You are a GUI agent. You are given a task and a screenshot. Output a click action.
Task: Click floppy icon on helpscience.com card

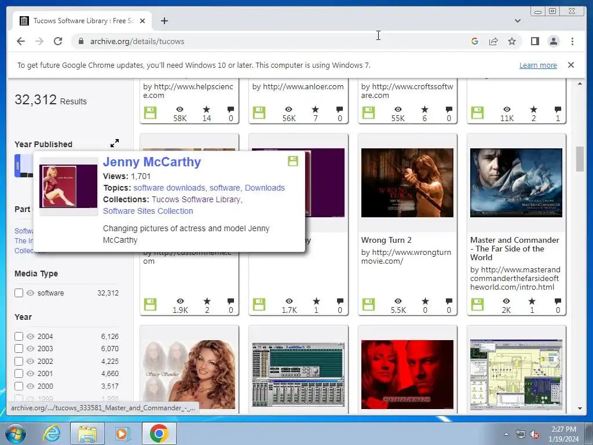click(150, 113)
